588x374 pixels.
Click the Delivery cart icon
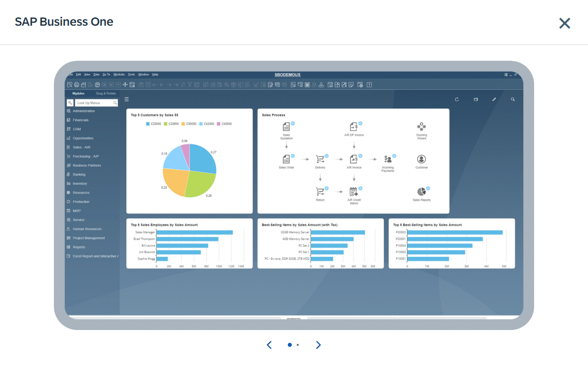320,159
